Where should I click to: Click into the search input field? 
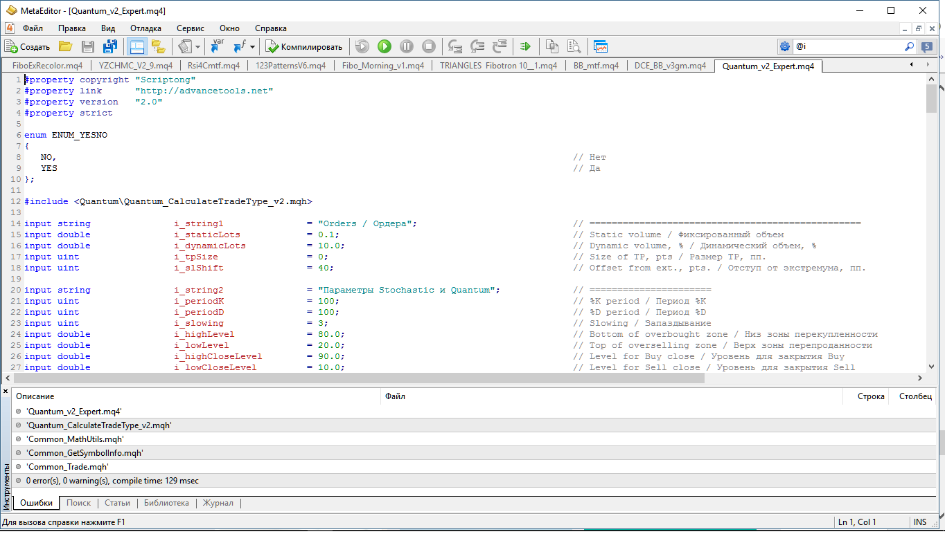[847, 46]
